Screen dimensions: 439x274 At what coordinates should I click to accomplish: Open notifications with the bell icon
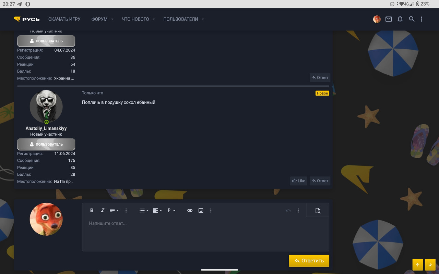point(400,19)
